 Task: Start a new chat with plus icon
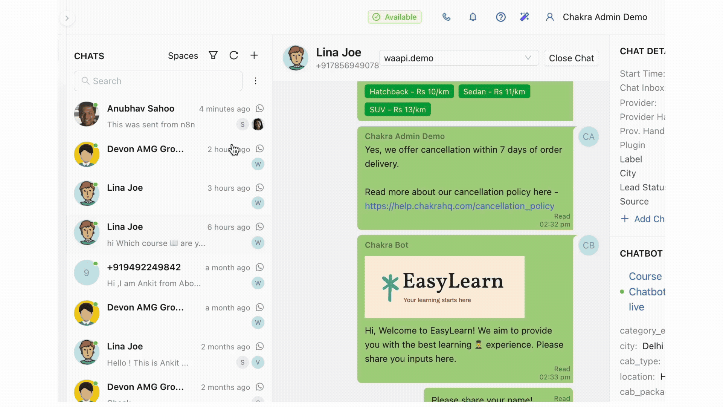click(254, 55)
